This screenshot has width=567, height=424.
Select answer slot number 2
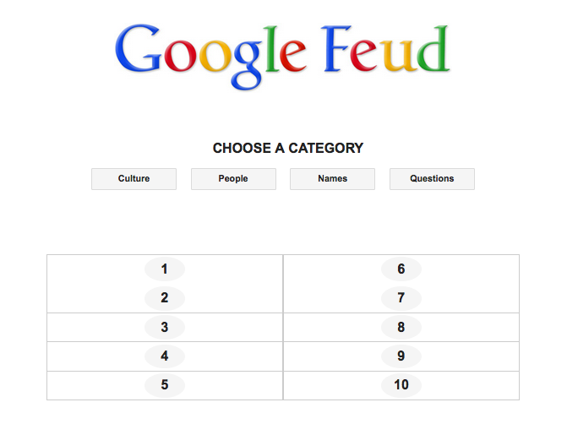[x=165, y=298]
